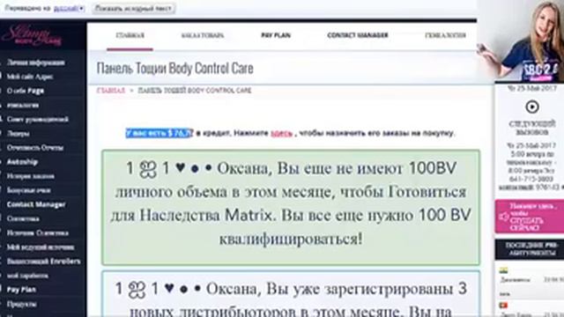The image size is (564, 317).
Task: Click the ГЛАВНАЯ breadcrumb link
Action: point(111,90)
